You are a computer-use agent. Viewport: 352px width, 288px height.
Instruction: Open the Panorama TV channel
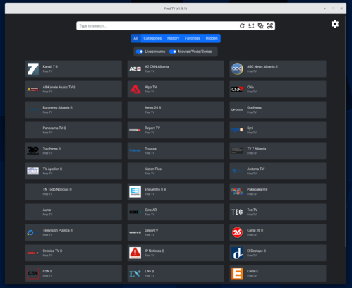pyautogui.click(x=73, y=130)
